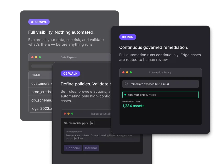Select the customers_ row in Data Explorer
The image size is (222, 164).
click(40, 83)
